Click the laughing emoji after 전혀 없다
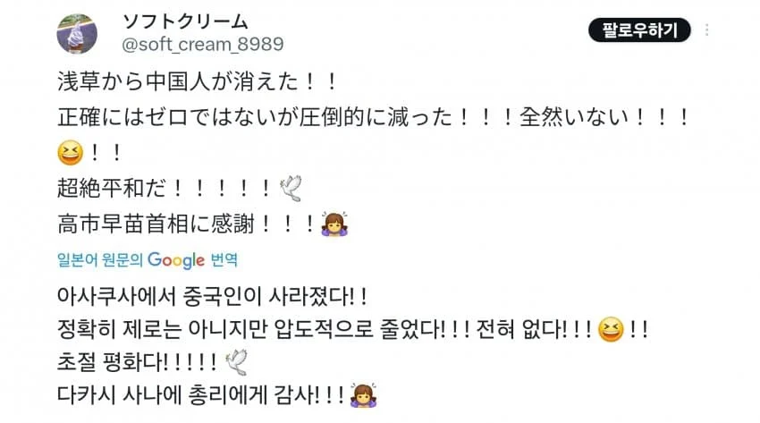760x423 pixels. [611, 330]
